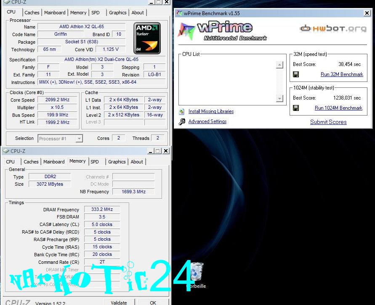Click processor Name field AMD Athlon X2 QL-65

coord(82,26)
